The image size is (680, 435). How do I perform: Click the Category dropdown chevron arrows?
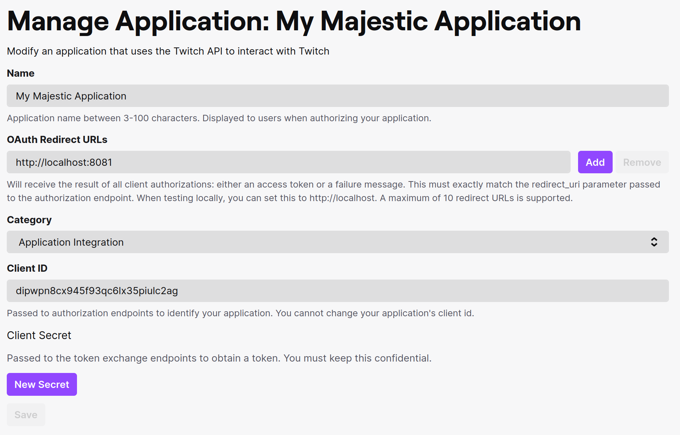(x=654, y=242)
